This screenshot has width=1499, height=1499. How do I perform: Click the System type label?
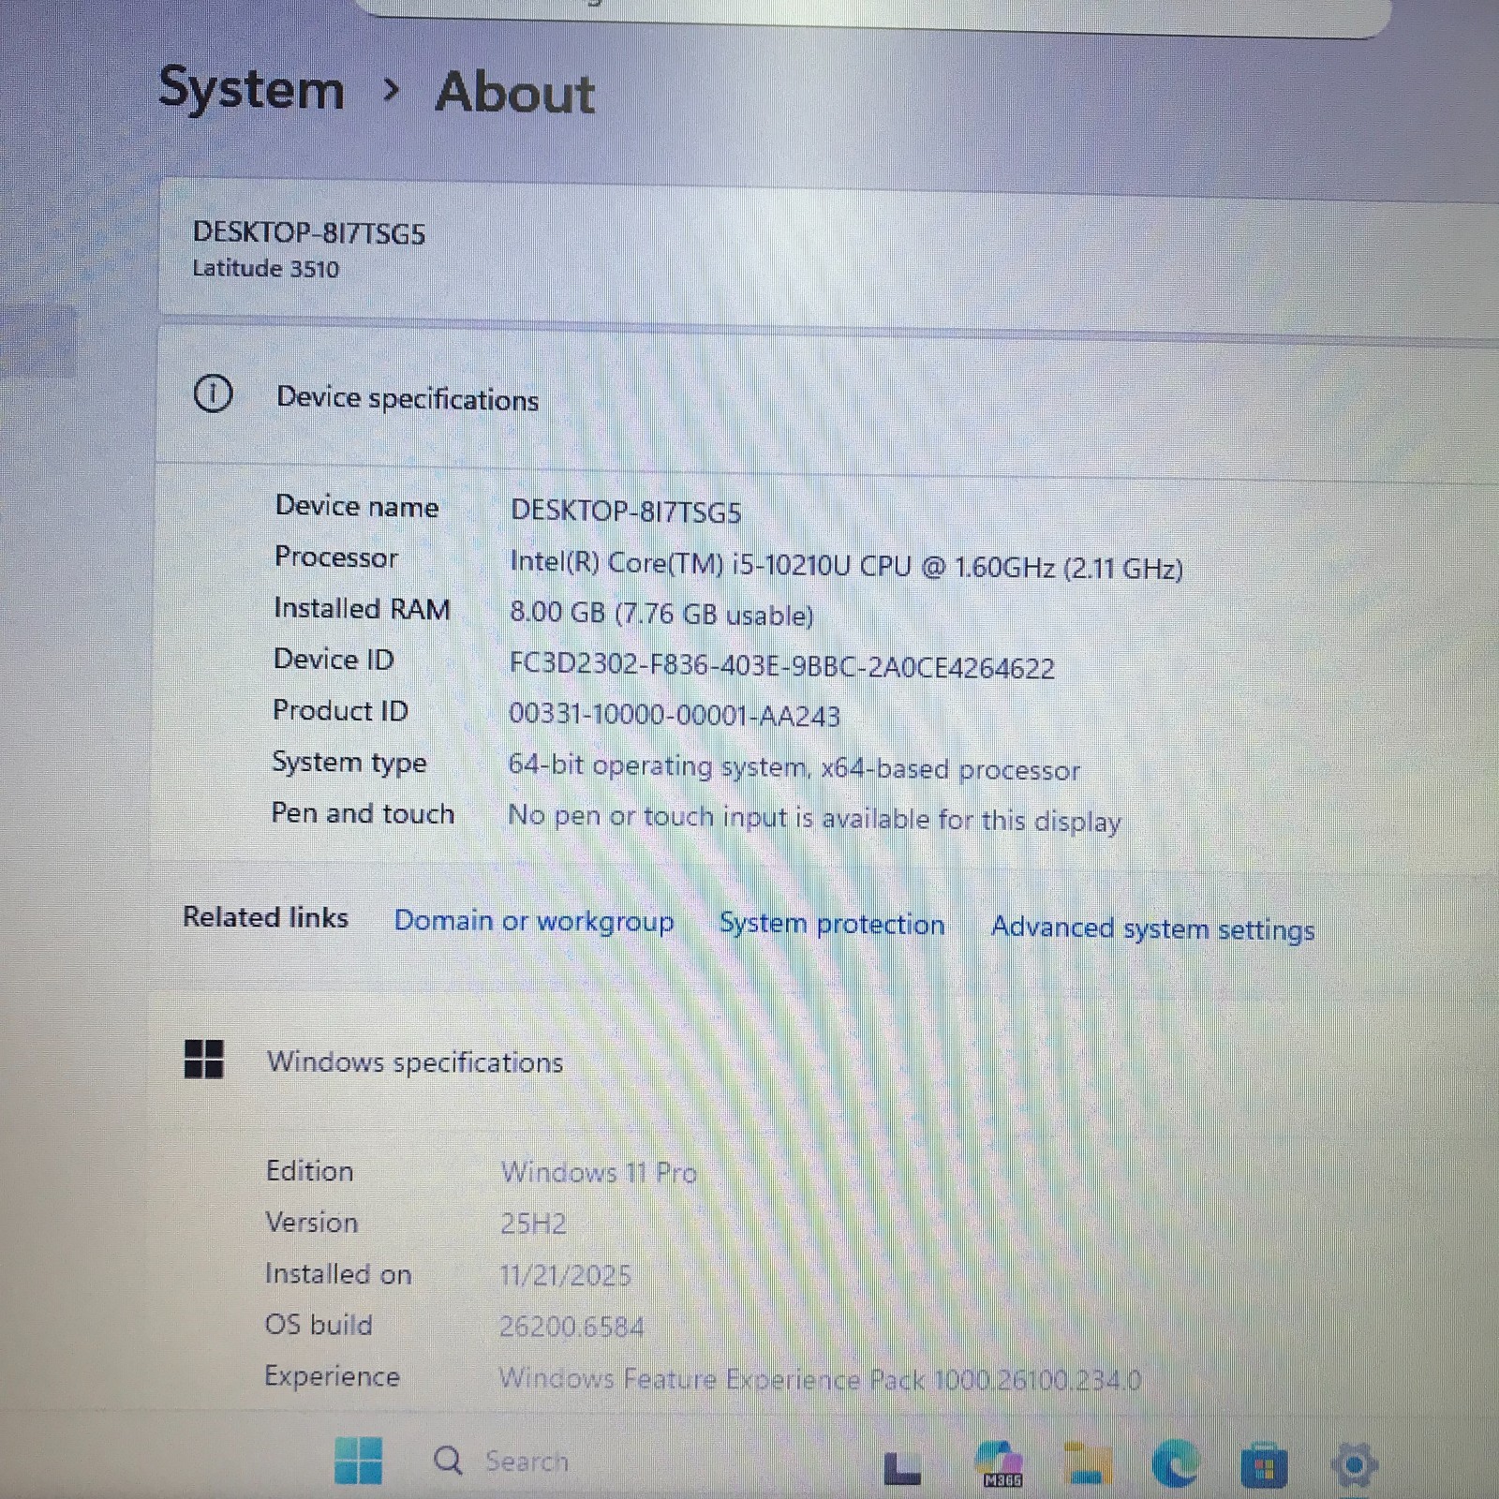click(x=349, y=763)
